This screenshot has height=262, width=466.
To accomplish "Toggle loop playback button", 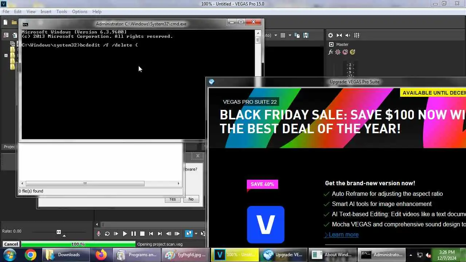I will pos(107,234).
